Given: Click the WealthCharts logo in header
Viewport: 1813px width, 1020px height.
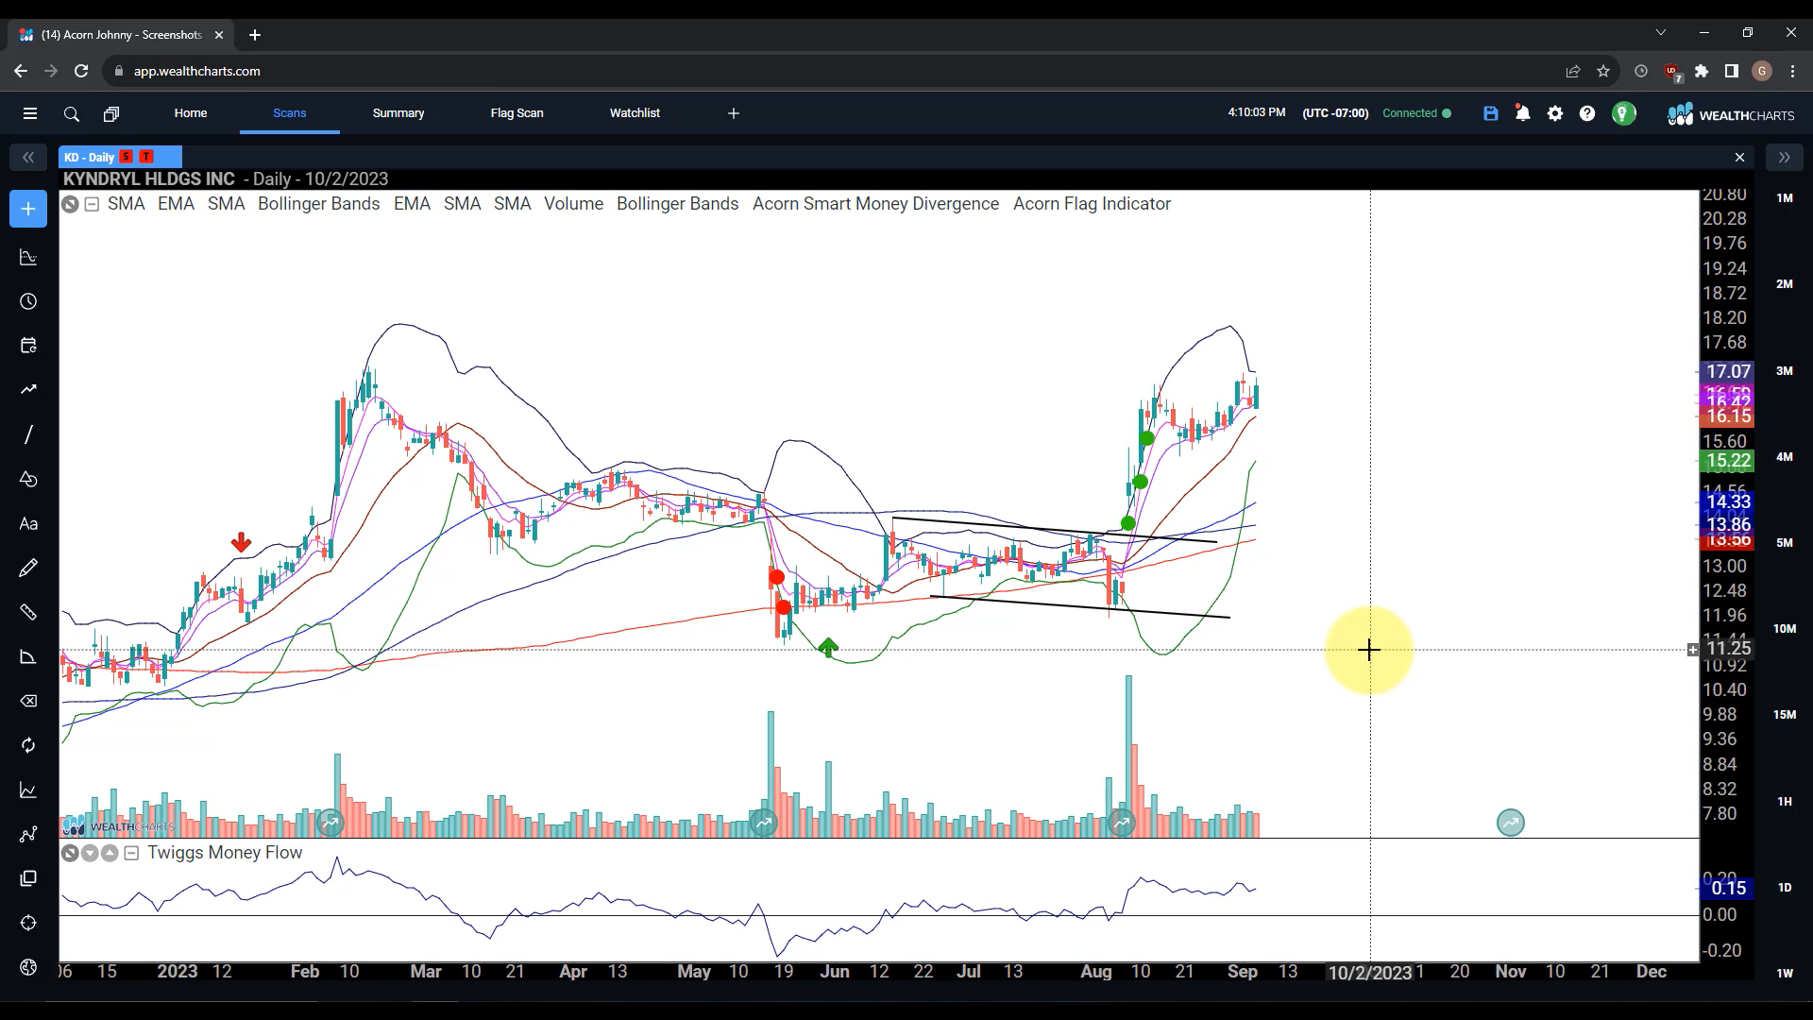Looking at the screenshot, I should (x=1731, y=114).
